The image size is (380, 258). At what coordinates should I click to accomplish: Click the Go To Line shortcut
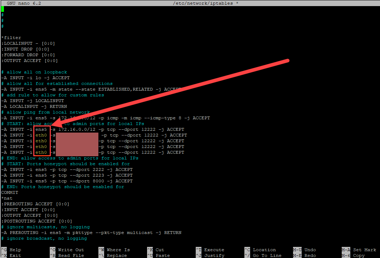point(267,255)
